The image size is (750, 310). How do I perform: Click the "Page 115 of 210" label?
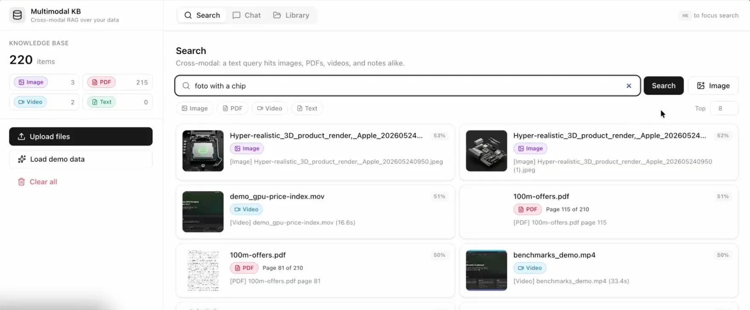(x=568, y=209)
